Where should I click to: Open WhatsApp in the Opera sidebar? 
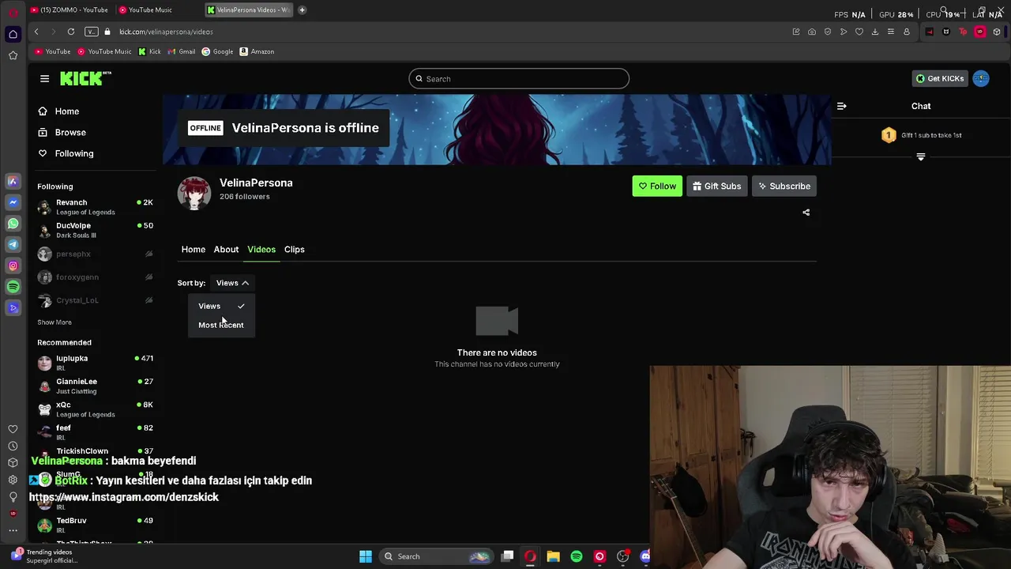tap(13, 224)
